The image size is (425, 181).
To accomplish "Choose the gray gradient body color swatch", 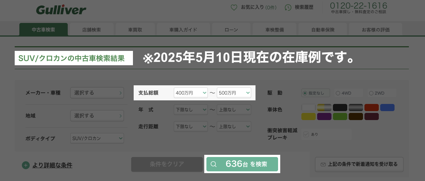I will [x=355, y=108].
